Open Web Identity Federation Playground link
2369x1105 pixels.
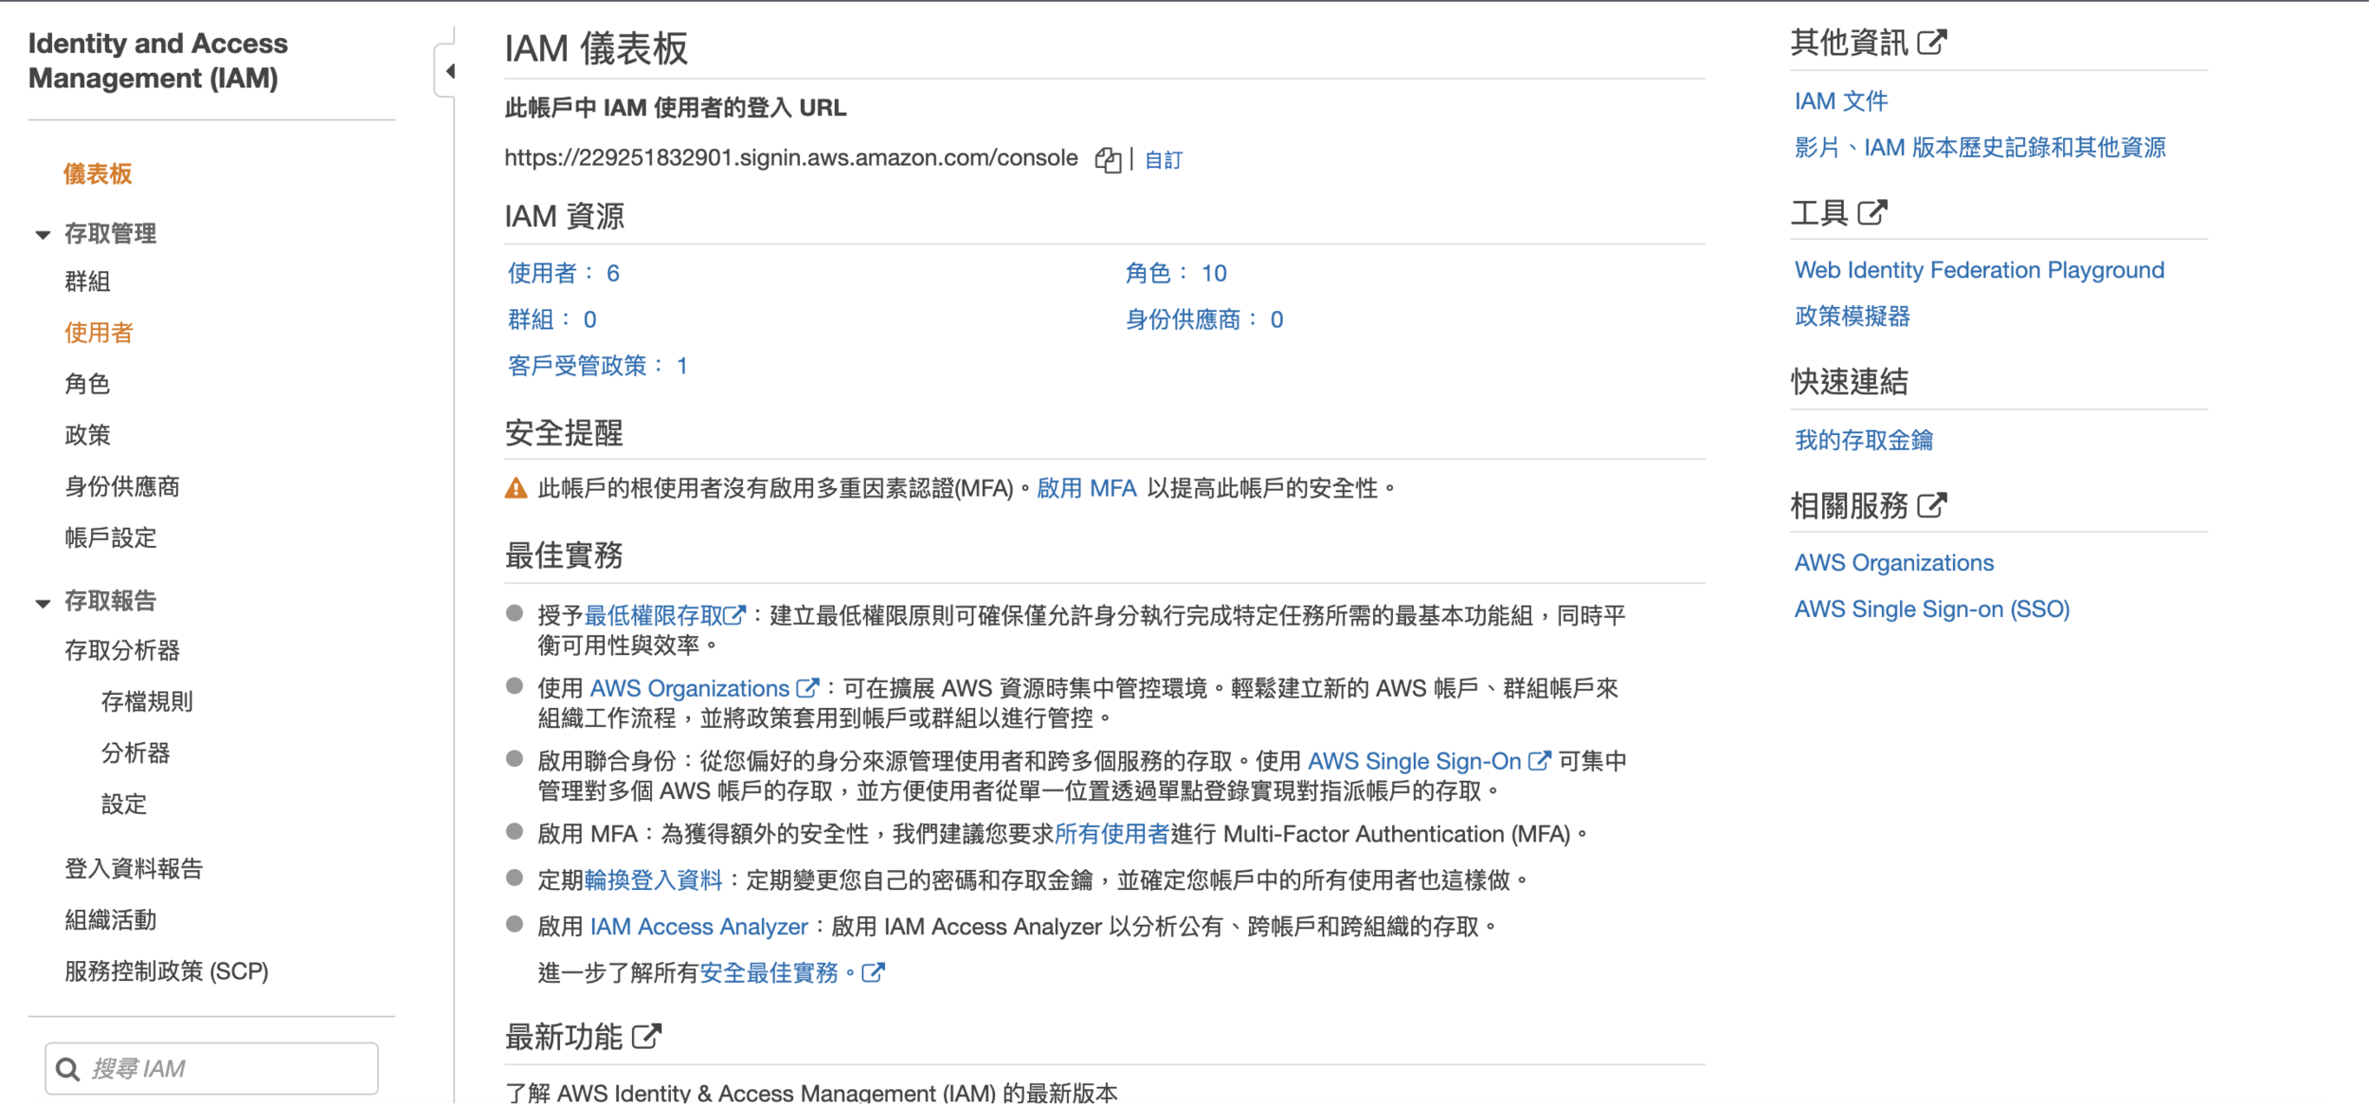pos(1979,270)
